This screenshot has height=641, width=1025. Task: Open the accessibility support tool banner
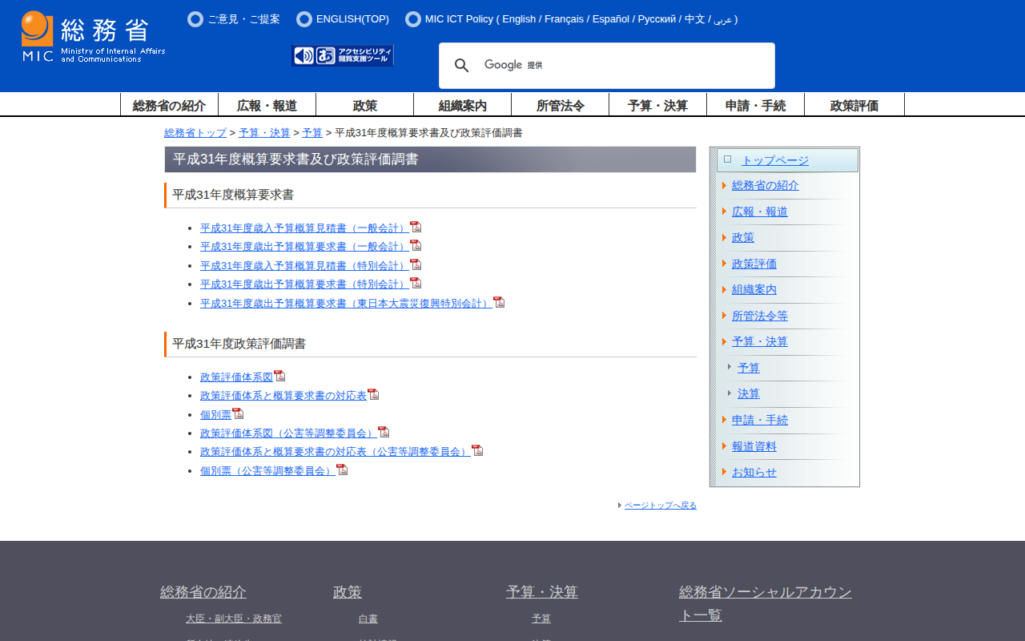click(343, 55)
